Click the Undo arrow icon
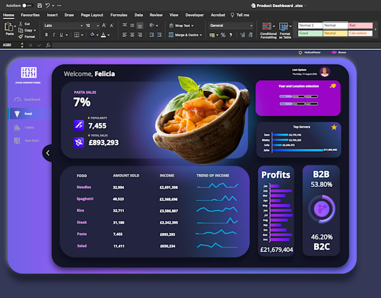This screenshot has height=298, width=381. (48, 6)
